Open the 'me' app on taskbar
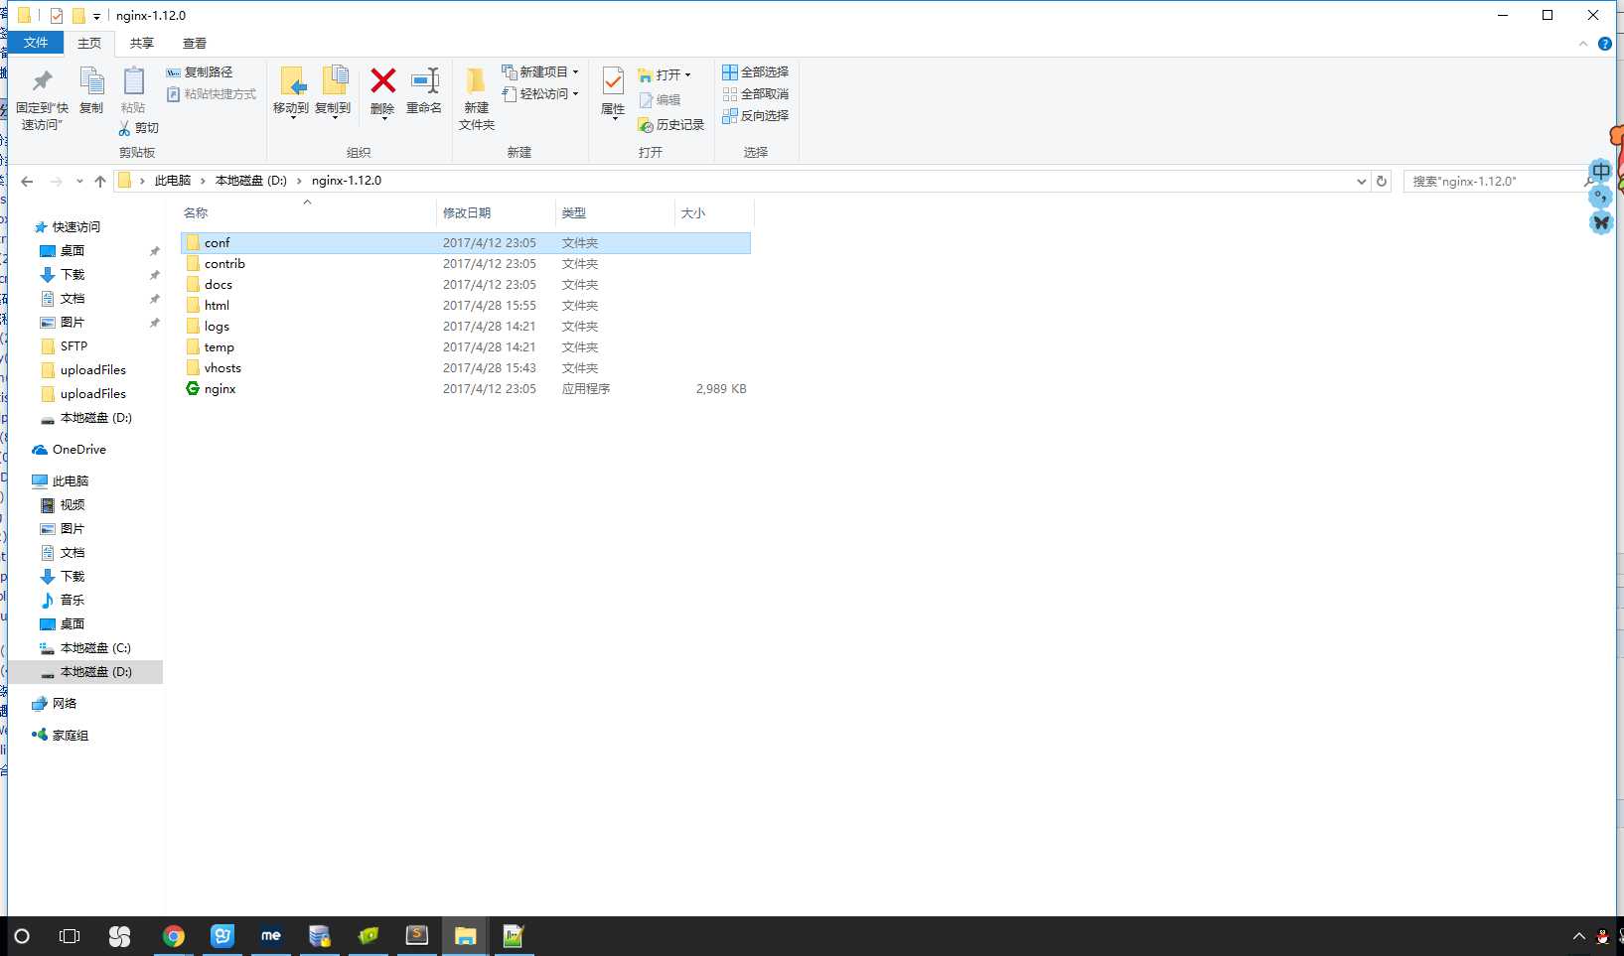Viewport: 1624px width, 956px height. coord(271,936)
